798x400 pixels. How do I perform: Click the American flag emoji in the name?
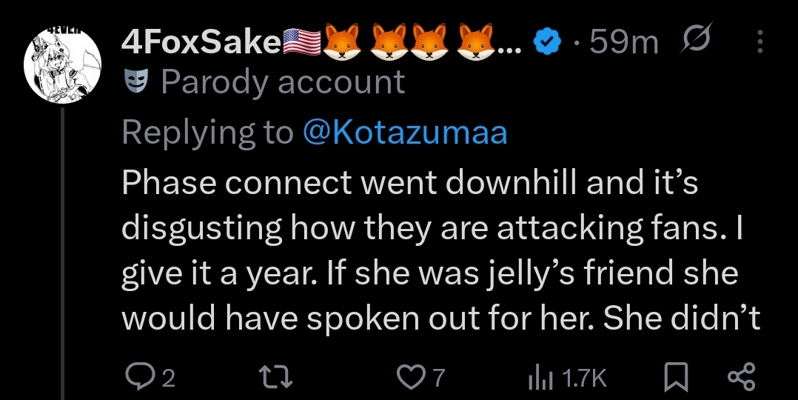[301, 41]
